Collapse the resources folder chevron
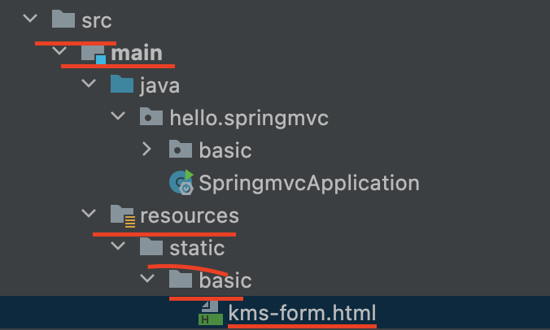 tap(89, 213)
